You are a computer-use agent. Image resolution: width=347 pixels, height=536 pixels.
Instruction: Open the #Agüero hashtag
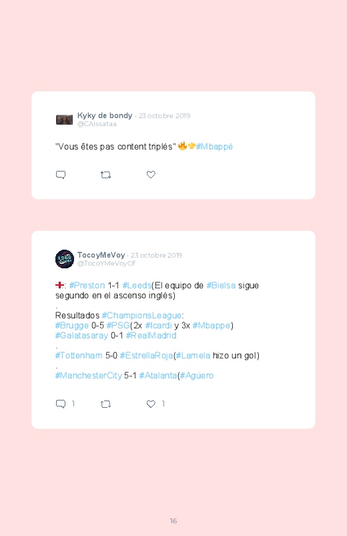click(197, 376)
